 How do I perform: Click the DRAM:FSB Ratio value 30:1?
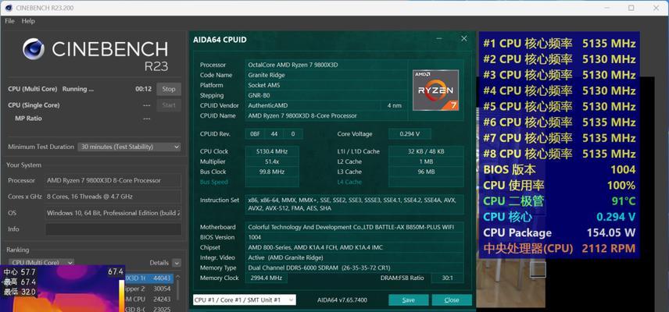tap(447, 278)
